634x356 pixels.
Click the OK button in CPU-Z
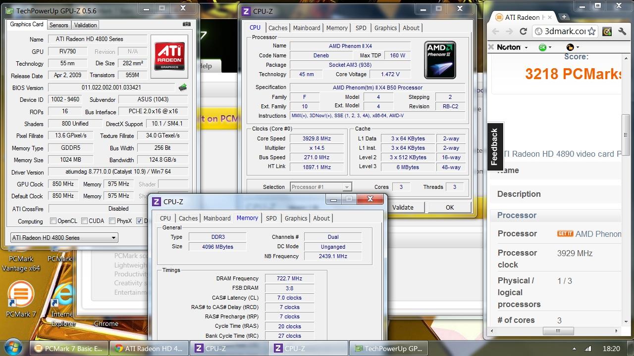[x=450, y=207]
